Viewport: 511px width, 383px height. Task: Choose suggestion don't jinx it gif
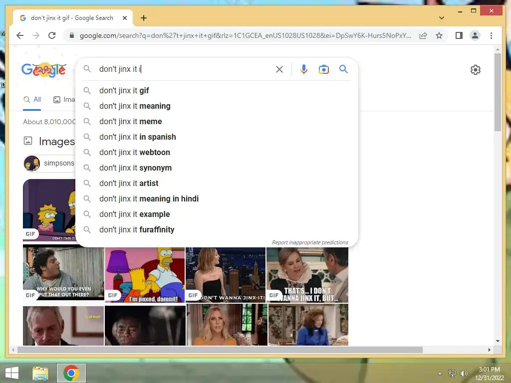point(217,91)
